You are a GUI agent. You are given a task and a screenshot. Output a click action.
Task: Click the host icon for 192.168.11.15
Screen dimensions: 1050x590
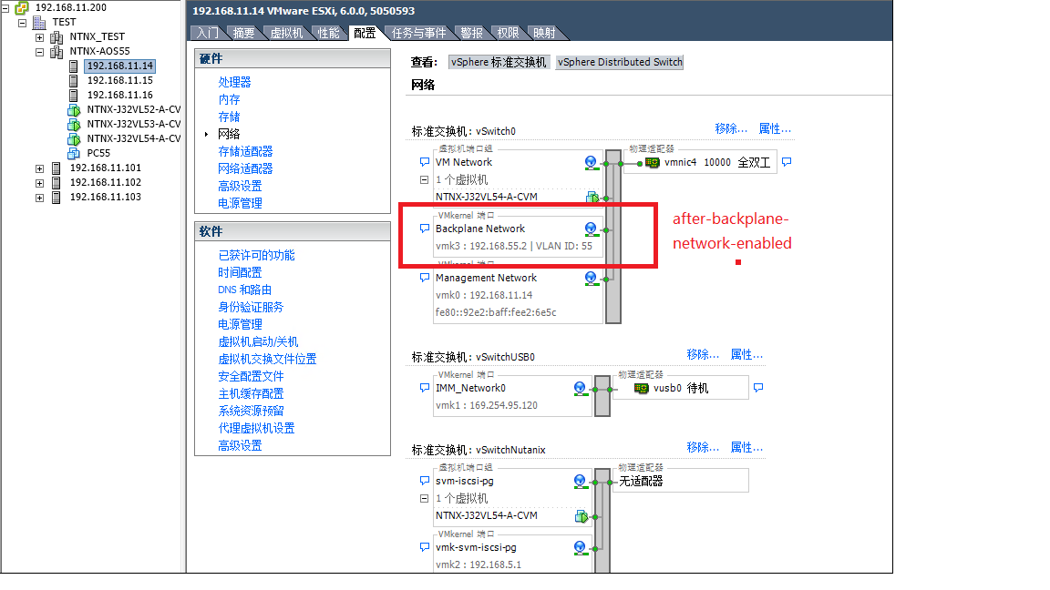point(74,80)
